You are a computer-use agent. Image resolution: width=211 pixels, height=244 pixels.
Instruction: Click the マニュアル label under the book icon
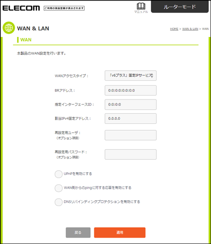tap(141, 12)
